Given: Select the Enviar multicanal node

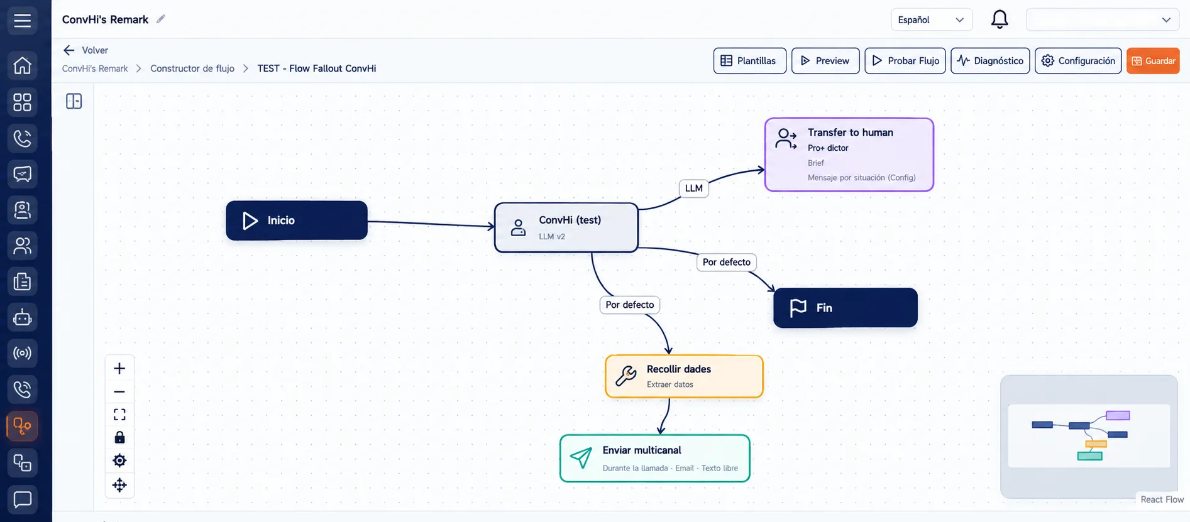Looking at the screenshot, I should (655, 459).
